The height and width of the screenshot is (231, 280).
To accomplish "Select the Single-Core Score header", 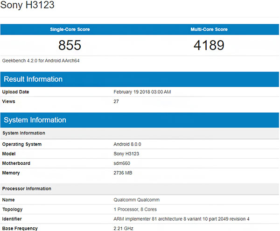I will click(x=70, y=29).
